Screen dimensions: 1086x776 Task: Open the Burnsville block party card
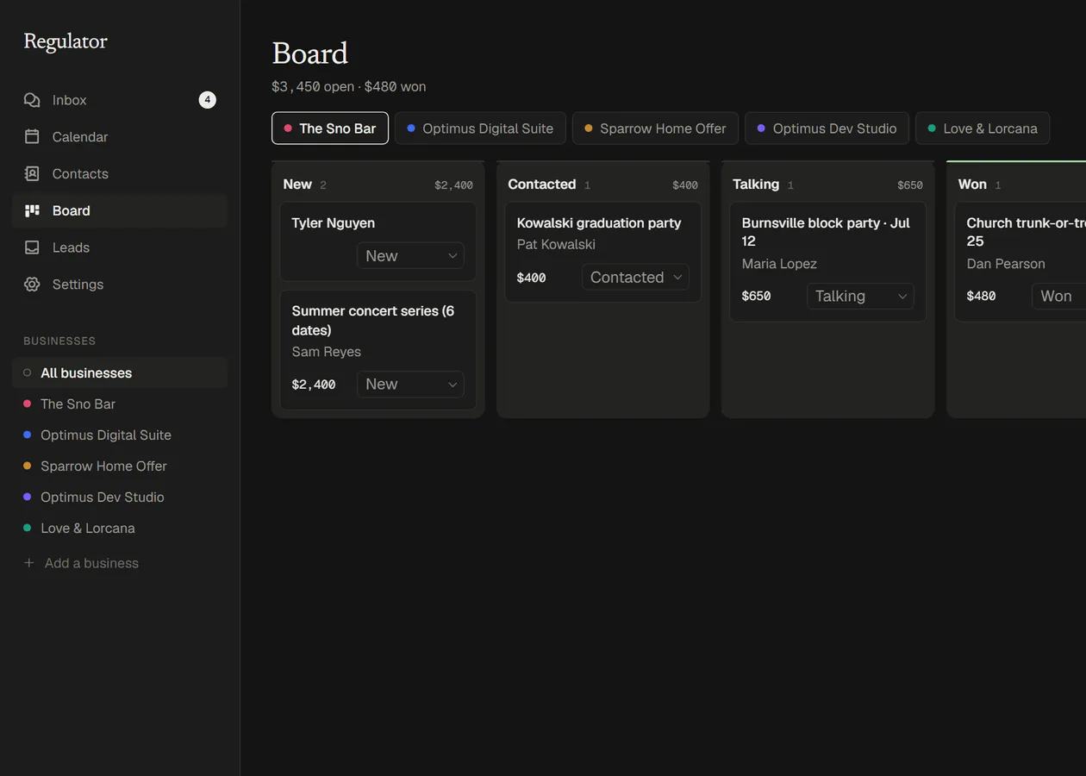coord(828,262)
